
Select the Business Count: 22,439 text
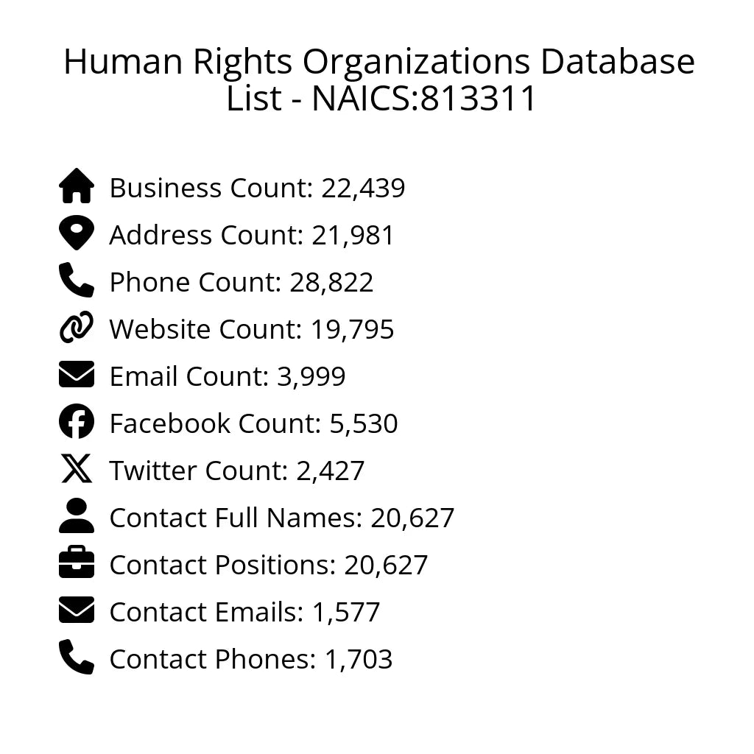pos(257,188)
